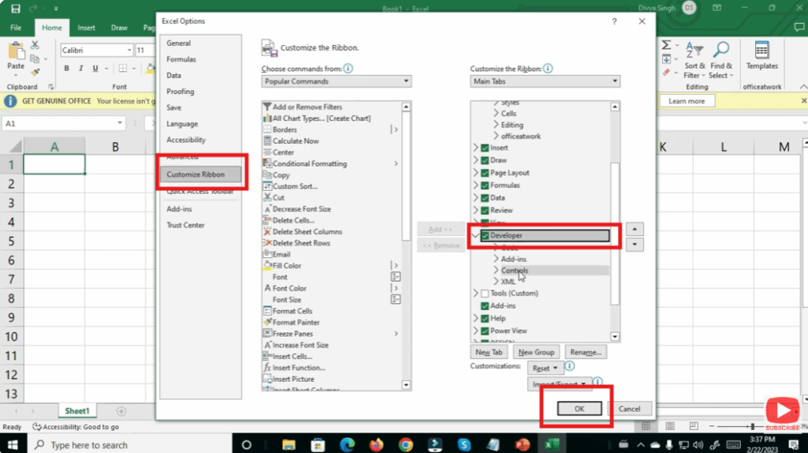Open Google Chrome from the taskbar

click(x=406, y=444)
